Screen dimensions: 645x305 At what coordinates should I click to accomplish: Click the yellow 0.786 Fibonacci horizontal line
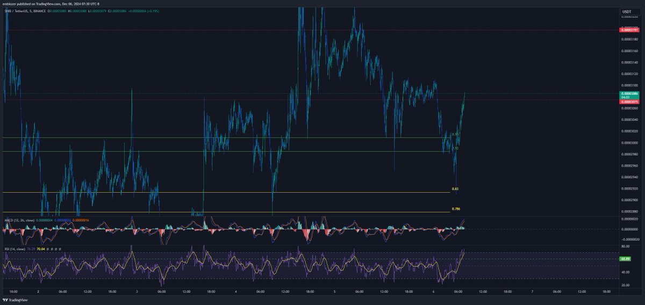[x=226, y=212]
